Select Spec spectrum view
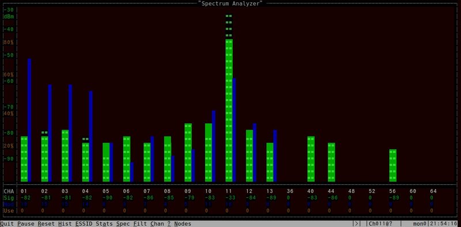This screenshot has width=461, height=227. tap(123, 224)
